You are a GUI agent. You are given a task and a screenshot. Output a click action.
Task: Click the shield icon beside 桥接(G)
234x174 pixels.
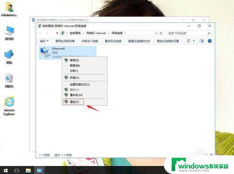click(66, 77)
